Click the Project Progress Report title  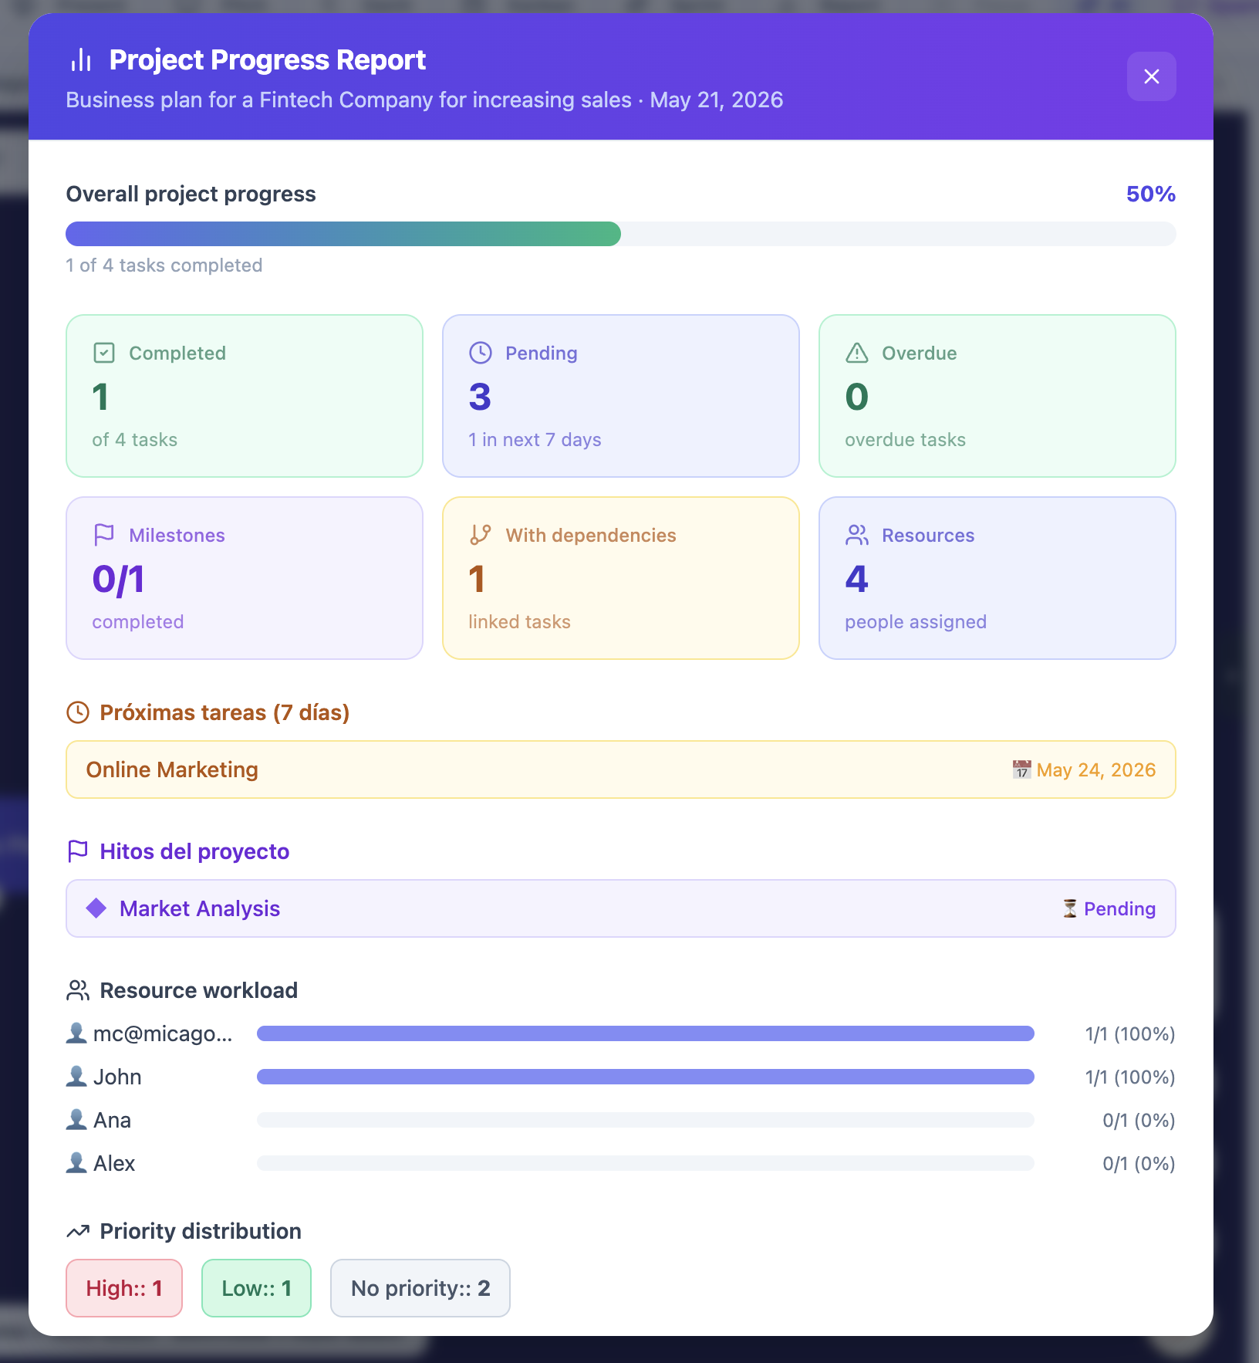click(x=268, y=60)
